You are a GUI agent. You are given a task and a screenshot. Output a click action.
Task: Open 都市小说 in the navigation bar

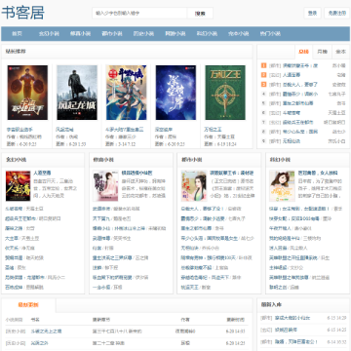(x=112, y=33)
